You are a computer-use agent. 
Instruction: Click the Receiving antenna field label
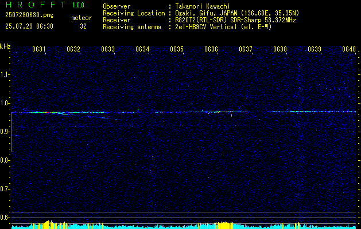[132, 27]
